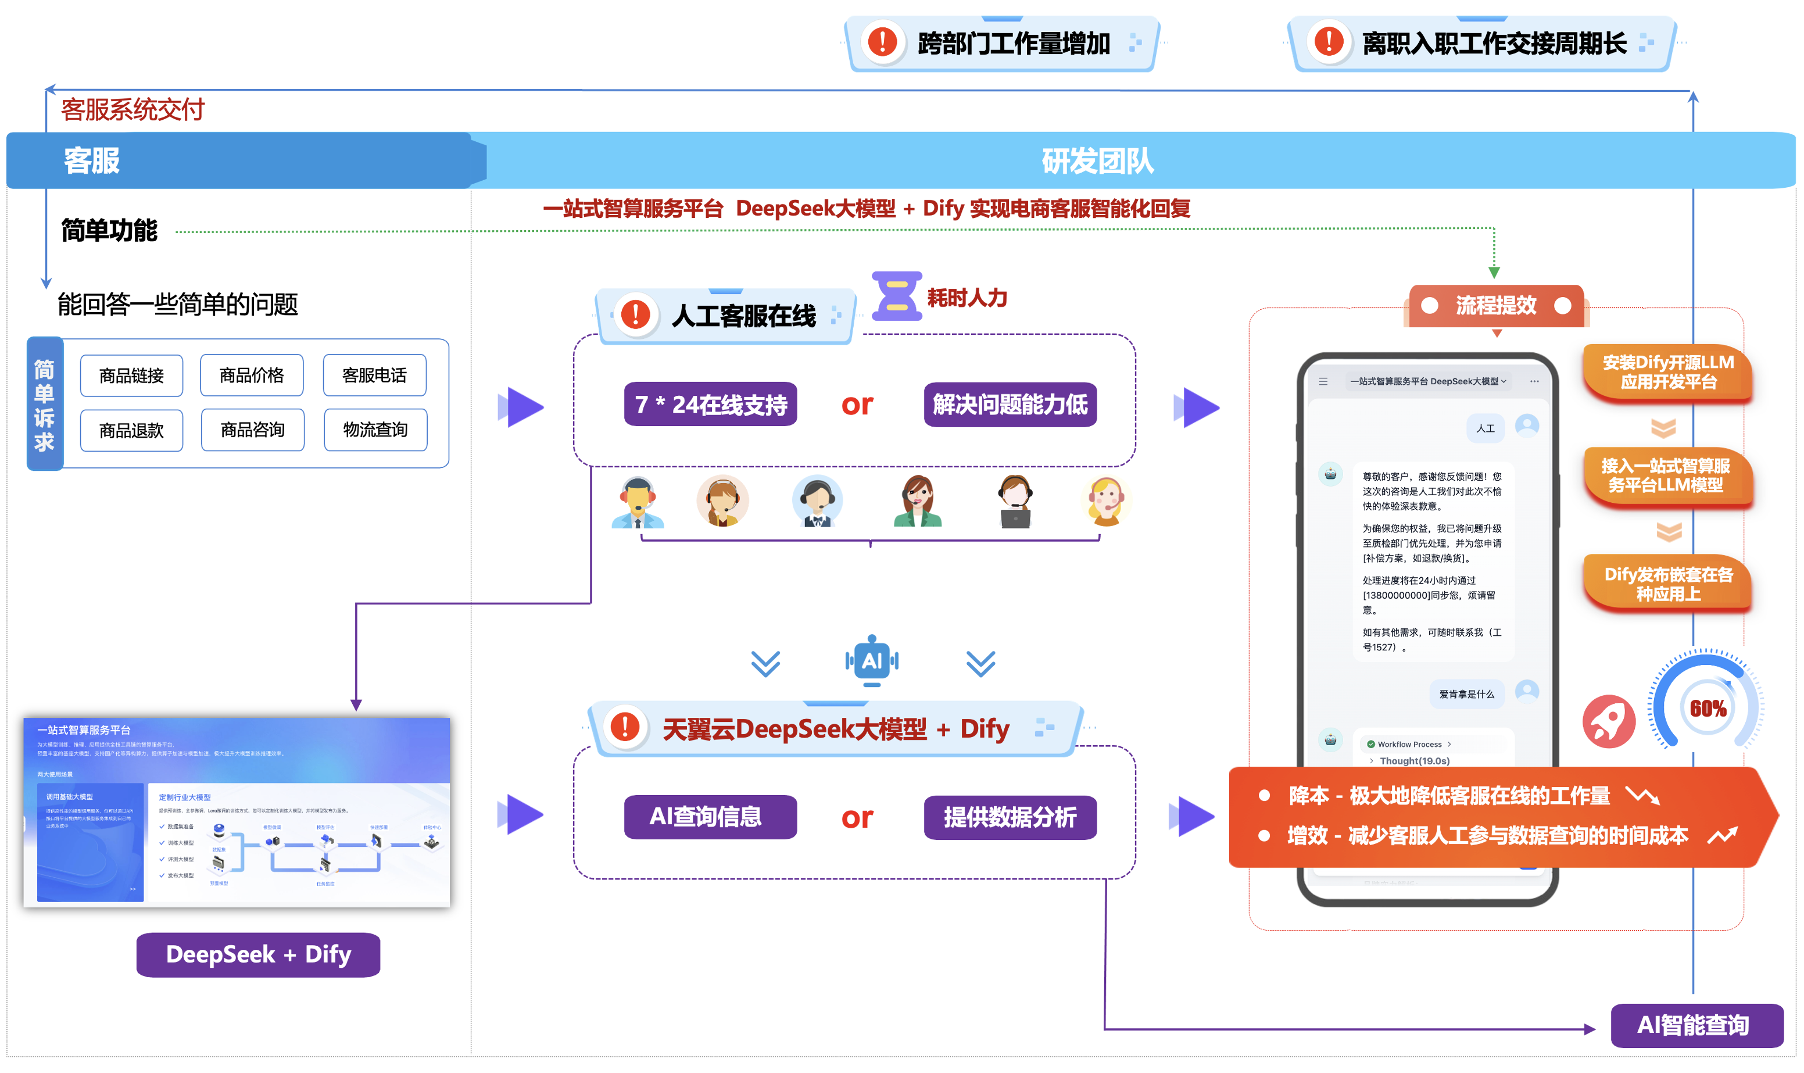Image resolution: width=1804 pixels, height=1073 pixels.
Task: Select the agent avatar sitting behind a laptop
Action: tap(1015, 501)
